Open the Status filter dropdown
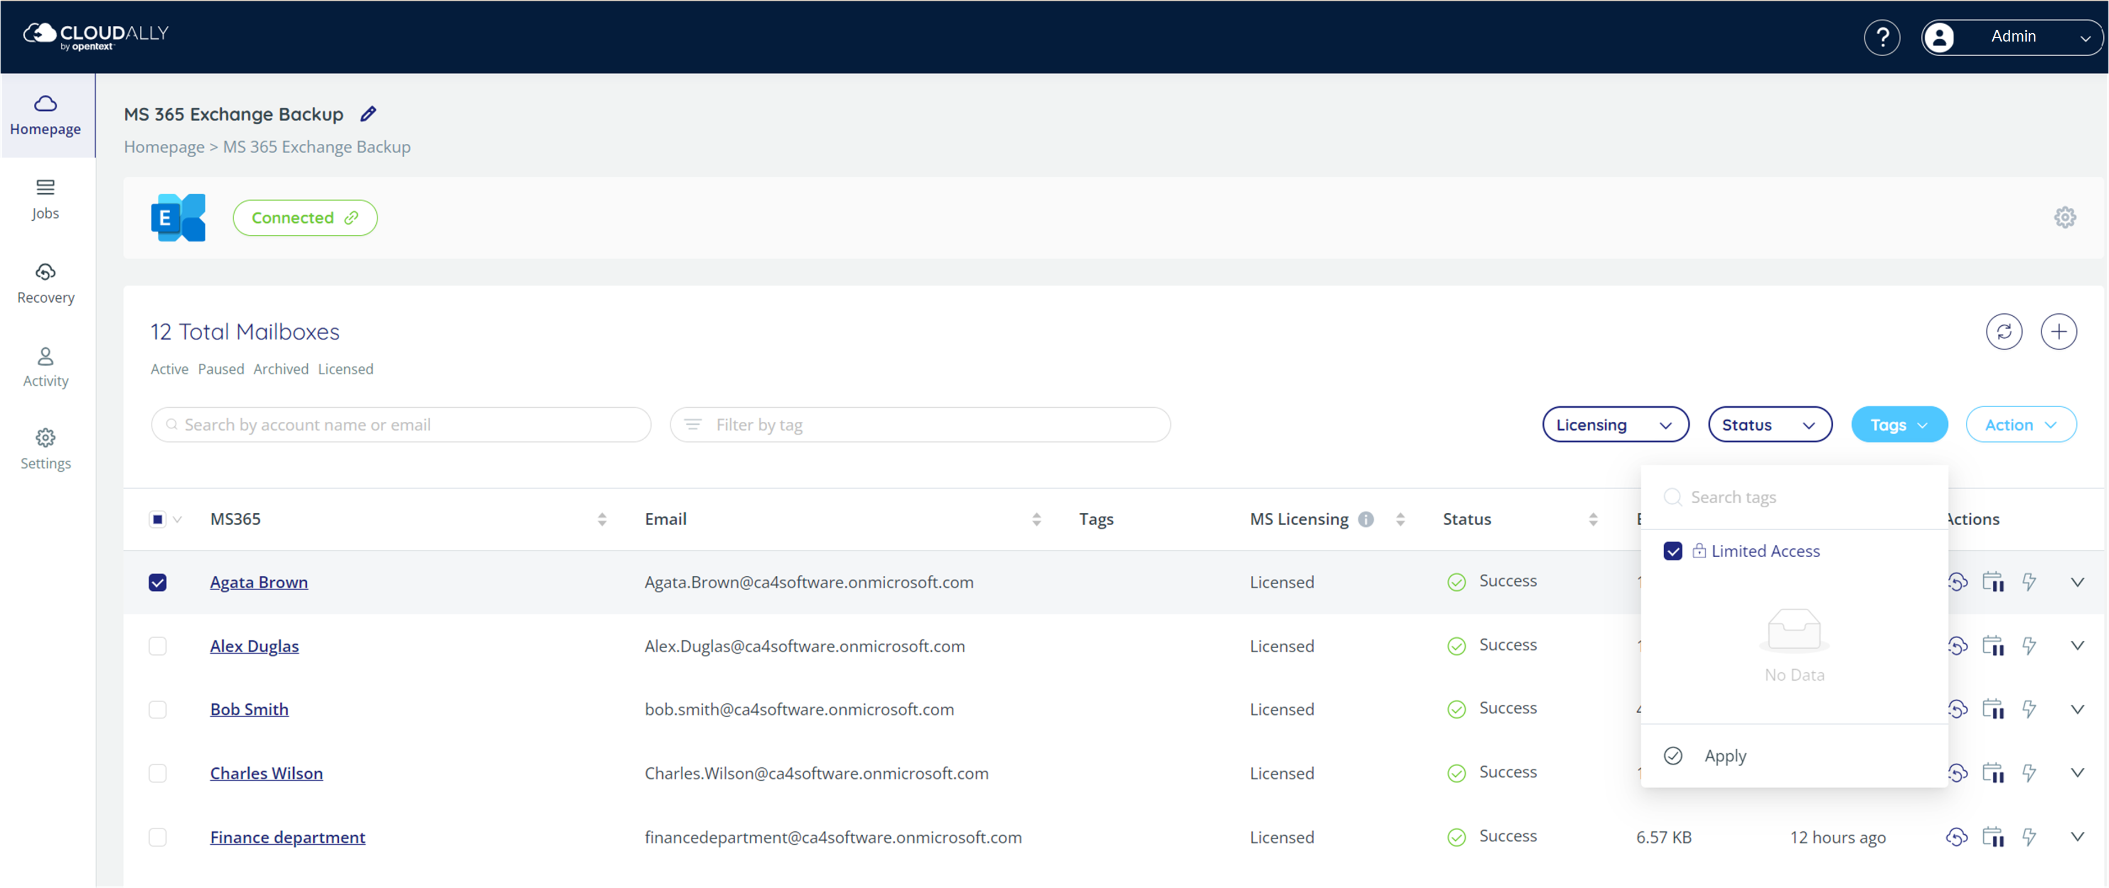Image resolution: width=2109 pixels, height=888 pixels. 1769,425
